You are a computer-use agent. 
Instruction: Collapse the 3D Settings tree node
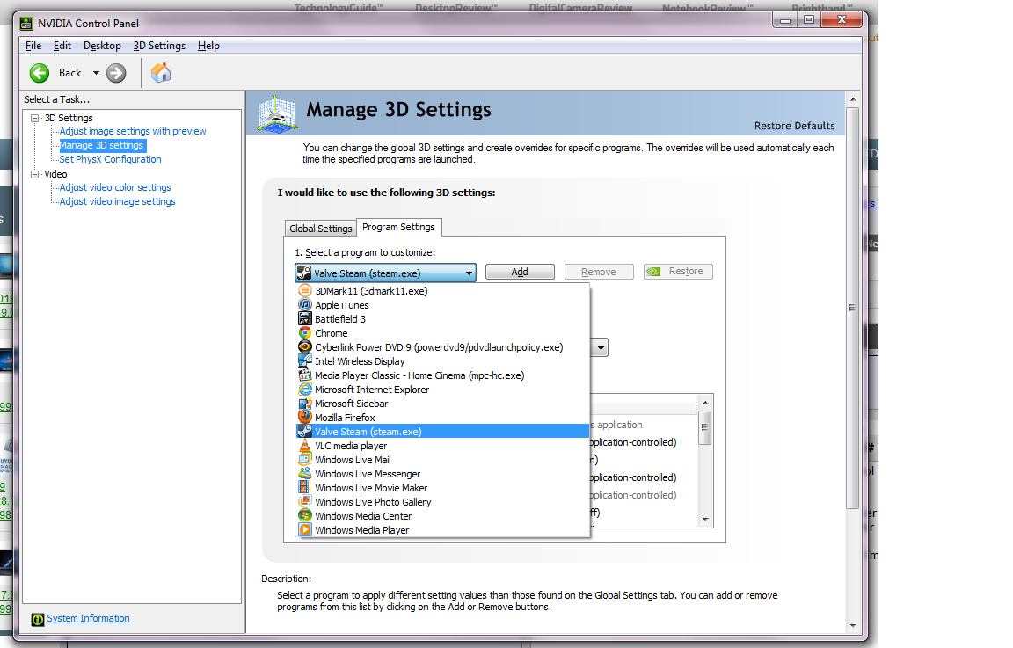(x=35, y=118)
